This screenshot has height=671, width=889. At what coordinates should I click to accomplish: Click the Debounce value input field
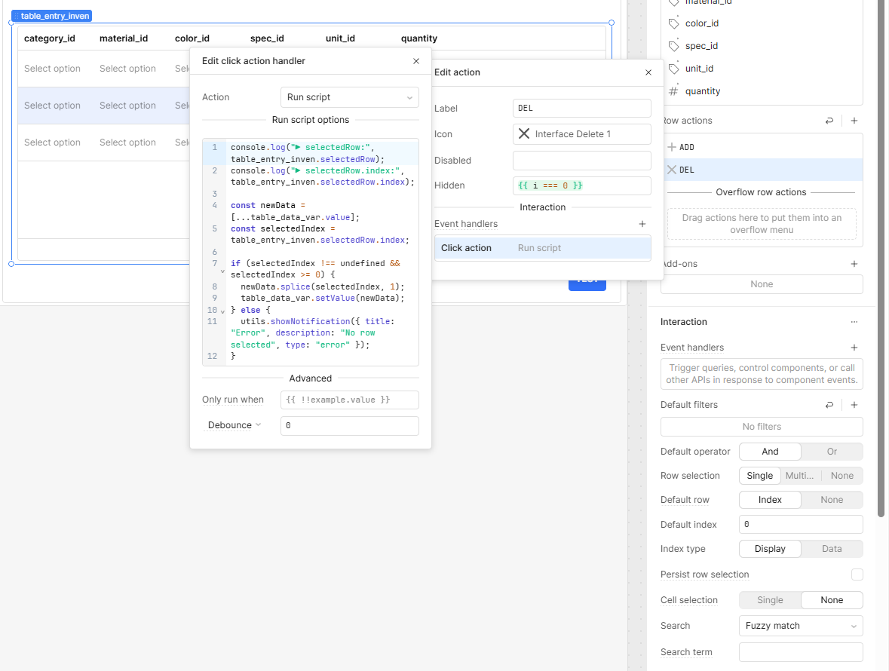point(349,426)
